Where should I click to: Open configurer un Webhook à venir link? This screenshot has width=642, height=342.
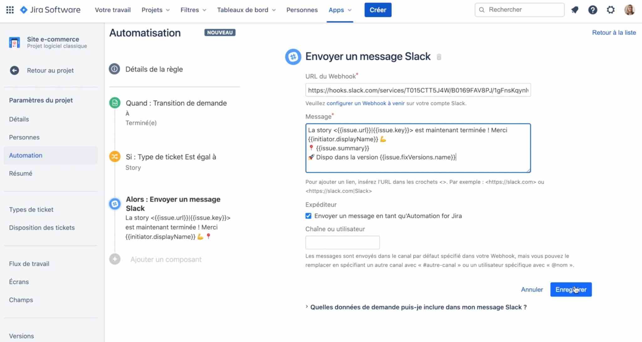[x=366, y=103]
